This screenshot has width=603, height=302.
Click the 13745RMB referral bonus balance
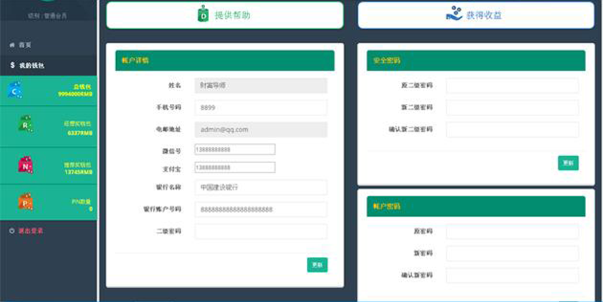point(79,172)
